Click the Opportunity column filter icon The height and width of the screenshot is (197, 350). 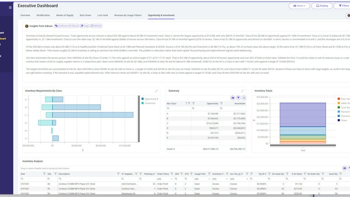(x=193, y=103)
